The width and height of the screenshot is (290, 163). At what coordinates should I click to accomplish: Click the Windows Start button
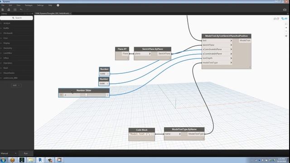tap(3, 160)
